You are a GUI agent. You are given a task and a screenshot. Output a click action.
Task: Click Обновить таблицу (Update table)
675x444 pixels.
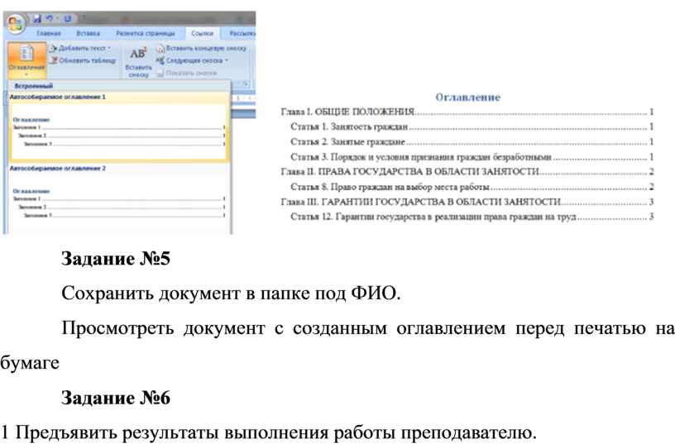pyautogui.click(x=83, y=60)
